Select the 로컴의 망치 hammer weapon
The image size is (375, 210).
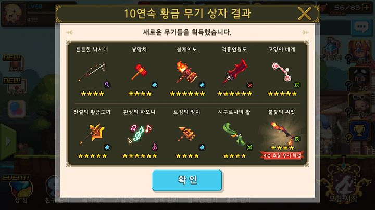pos(187,134)
